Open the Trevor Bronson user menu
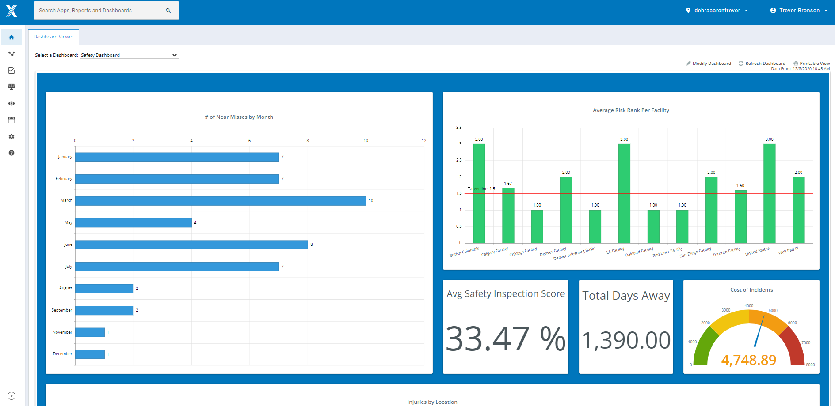This screenshot has width=835, height=406. 799,10
